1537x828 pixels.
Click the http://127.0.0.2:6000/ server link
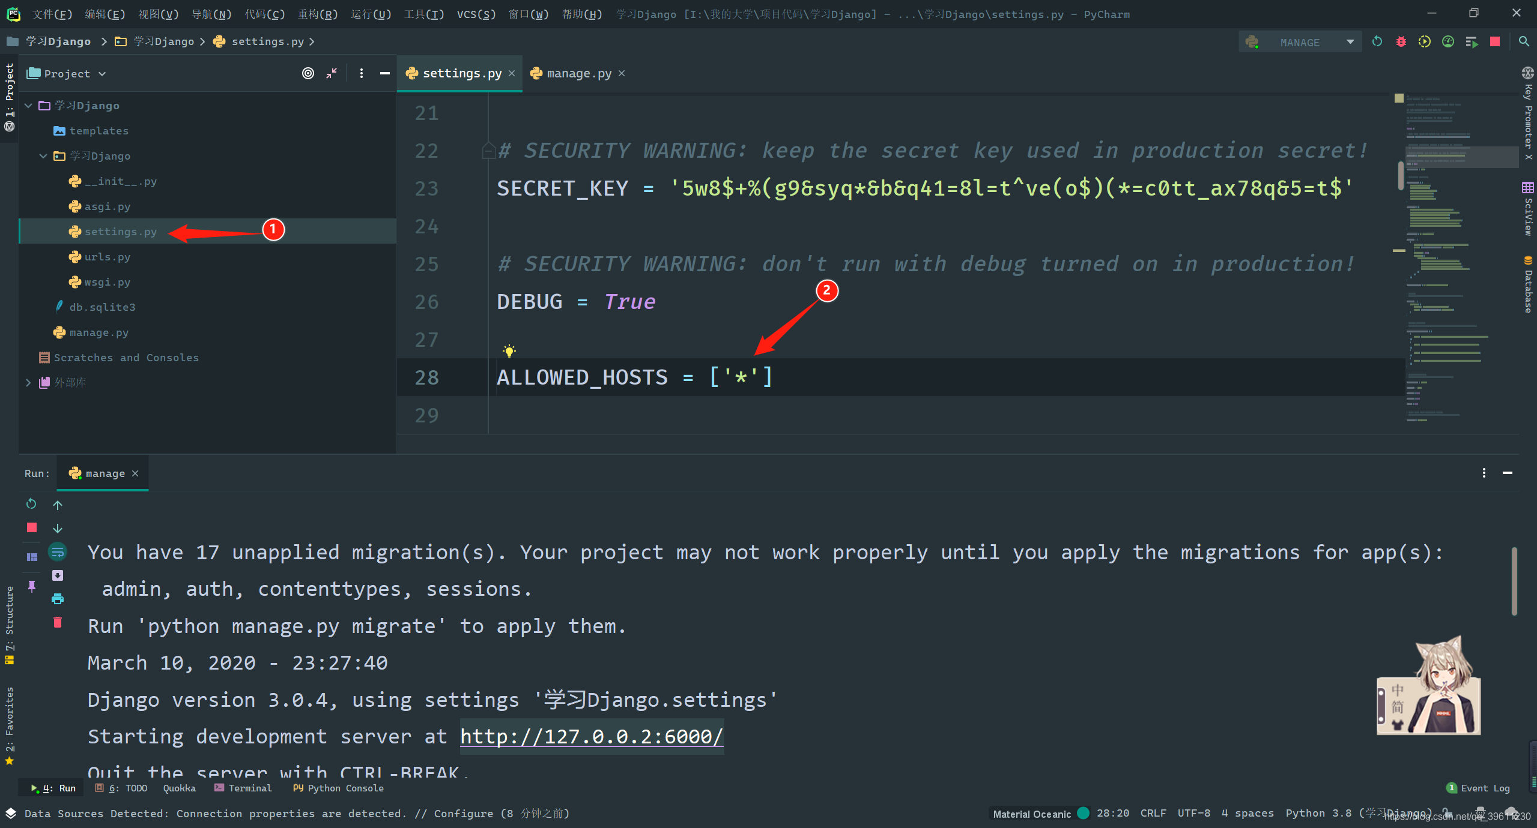(x=592, y=735)
